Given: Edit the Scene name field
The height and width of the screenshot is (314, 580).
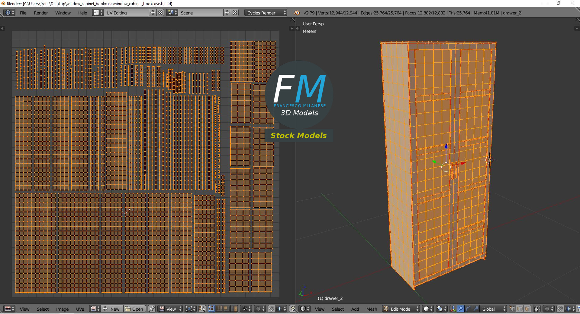Looking at the screenshot, I should pyautogui.click(x=201, y=13).
